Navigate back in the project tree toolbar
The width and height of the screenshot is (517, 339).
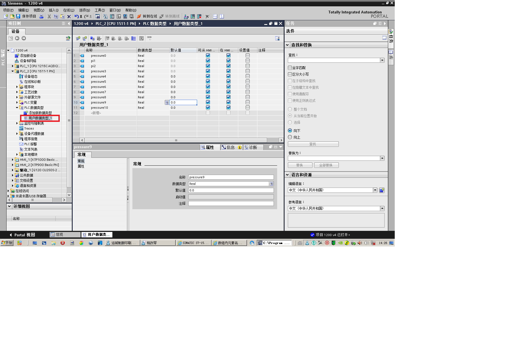[x=17, y=38]
